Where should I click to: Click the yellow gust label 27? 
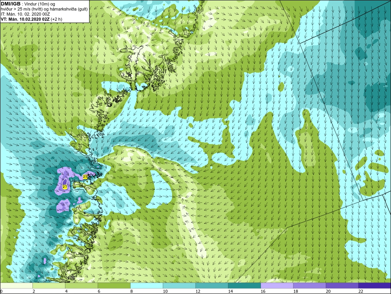[65, 187]
